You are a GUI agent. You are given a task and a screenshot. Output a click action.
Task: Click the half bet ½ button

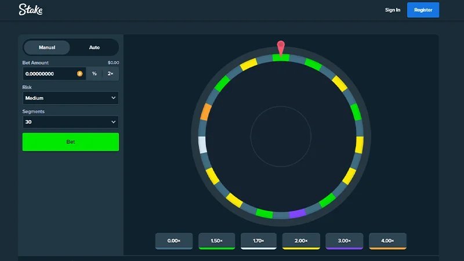coord(95,74)
